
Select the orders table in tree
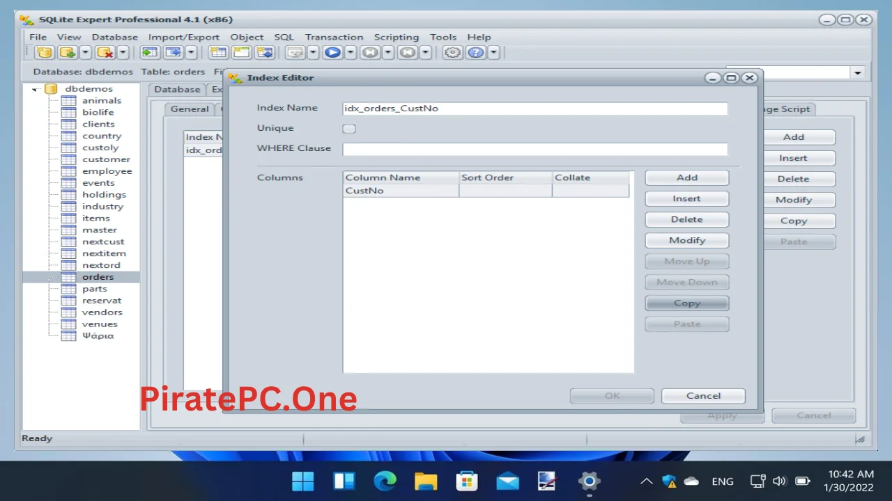pos(98,277)
